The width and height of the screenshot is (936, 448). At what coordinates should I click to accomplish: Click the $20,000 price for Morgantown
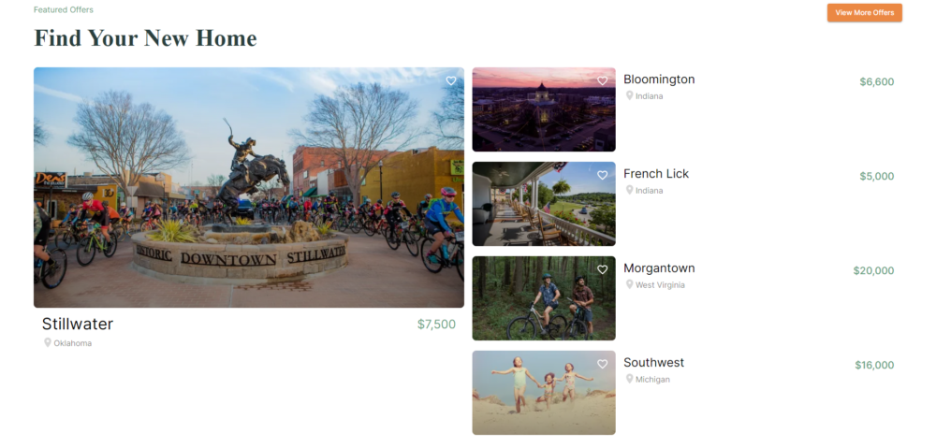click(873, 271)
